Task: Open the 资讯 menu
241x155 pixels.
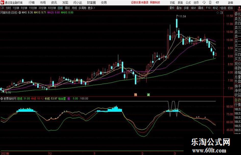Action: [54, 3]
